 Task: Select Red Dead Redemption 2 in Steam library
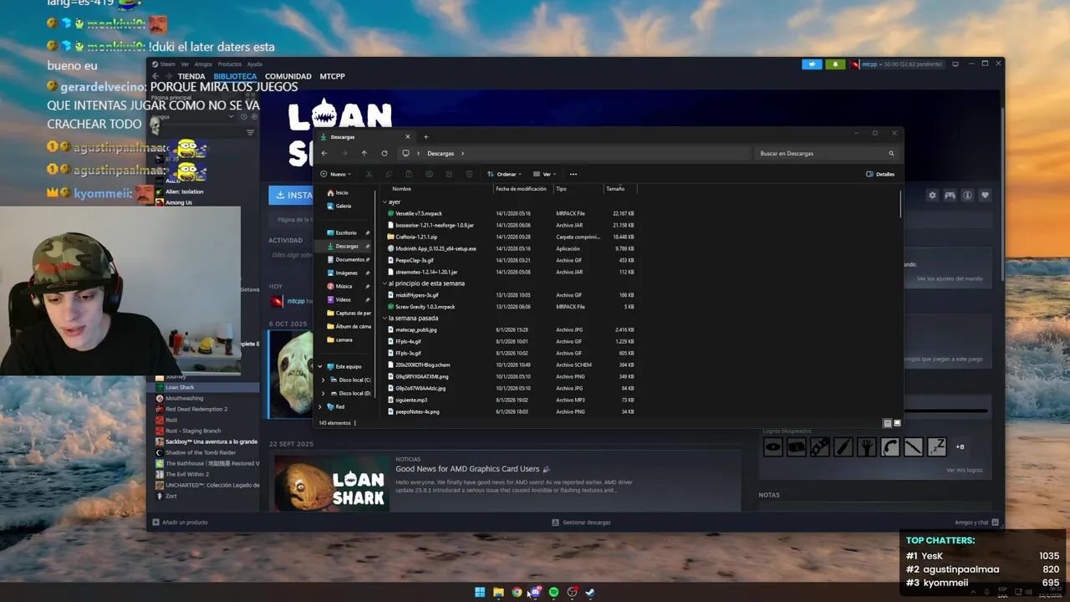click(x=196, y=409)
